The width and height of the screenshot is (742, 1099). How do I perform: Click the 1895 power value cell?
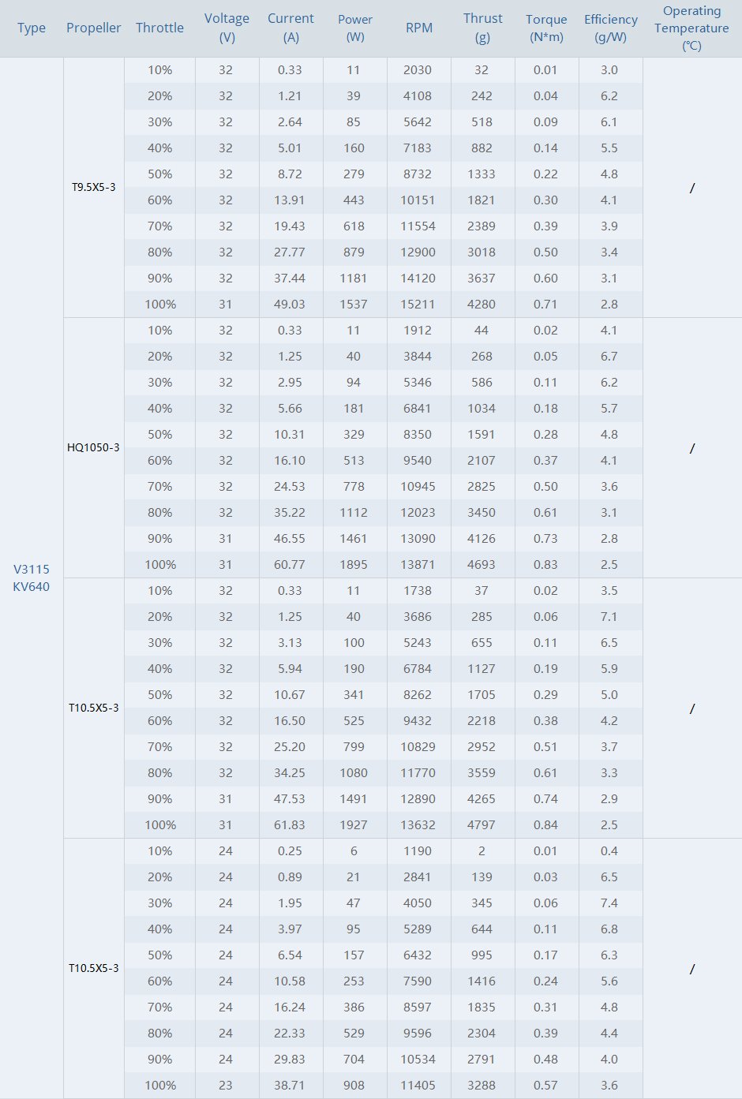tap(354, 564)
